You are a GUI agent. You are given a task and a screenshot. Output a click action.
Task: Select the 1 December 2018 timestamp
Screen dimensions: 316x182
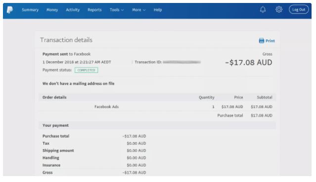77,62
